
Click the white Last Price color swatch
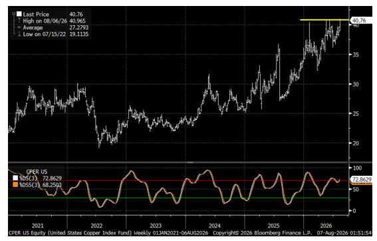[x=19, y=14]
